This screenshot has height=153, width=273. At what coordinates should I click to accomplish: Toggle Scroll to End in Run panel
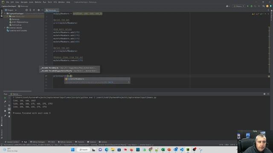pyautogui.click(x=9, y=109)
